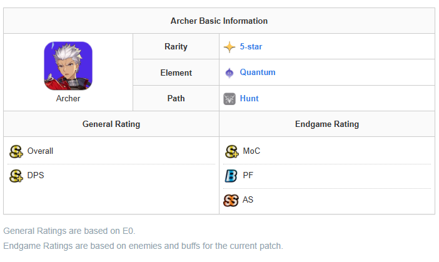Click the Archer name label under portrait

click(68, 99)
